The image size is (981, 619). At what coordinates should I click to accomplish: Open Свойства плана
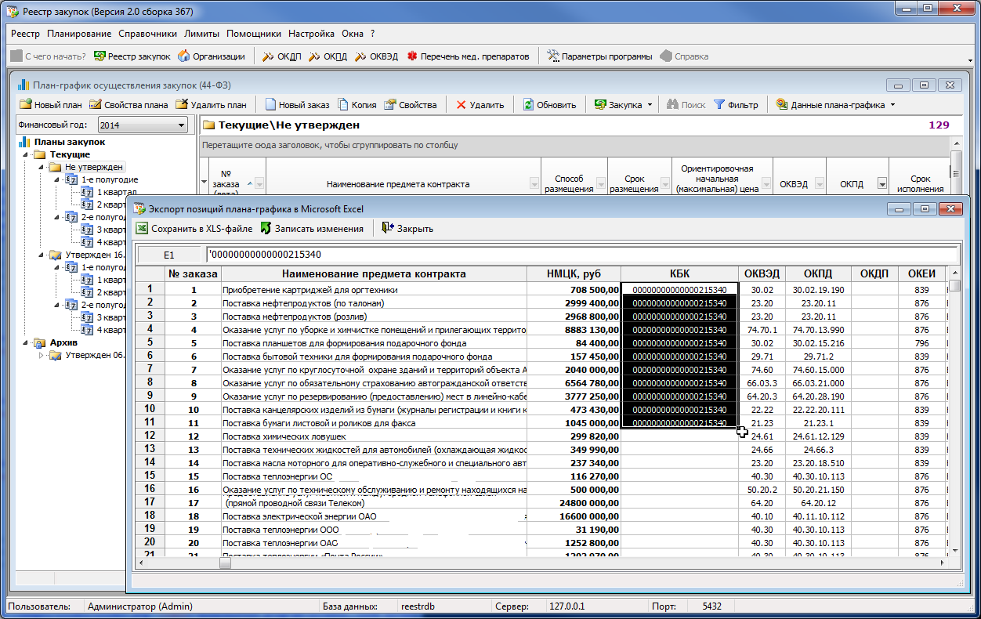[129, 105]
